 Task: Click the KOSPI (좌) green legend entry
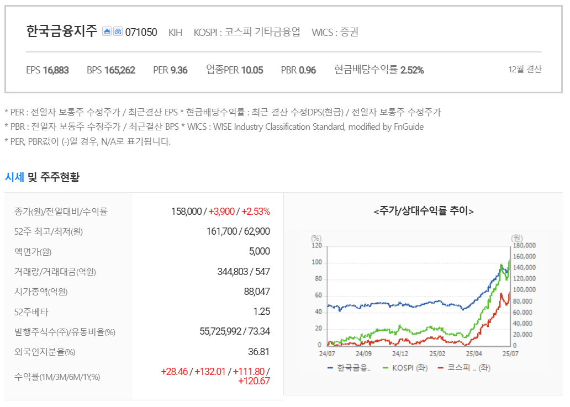(x=405, y=368)
